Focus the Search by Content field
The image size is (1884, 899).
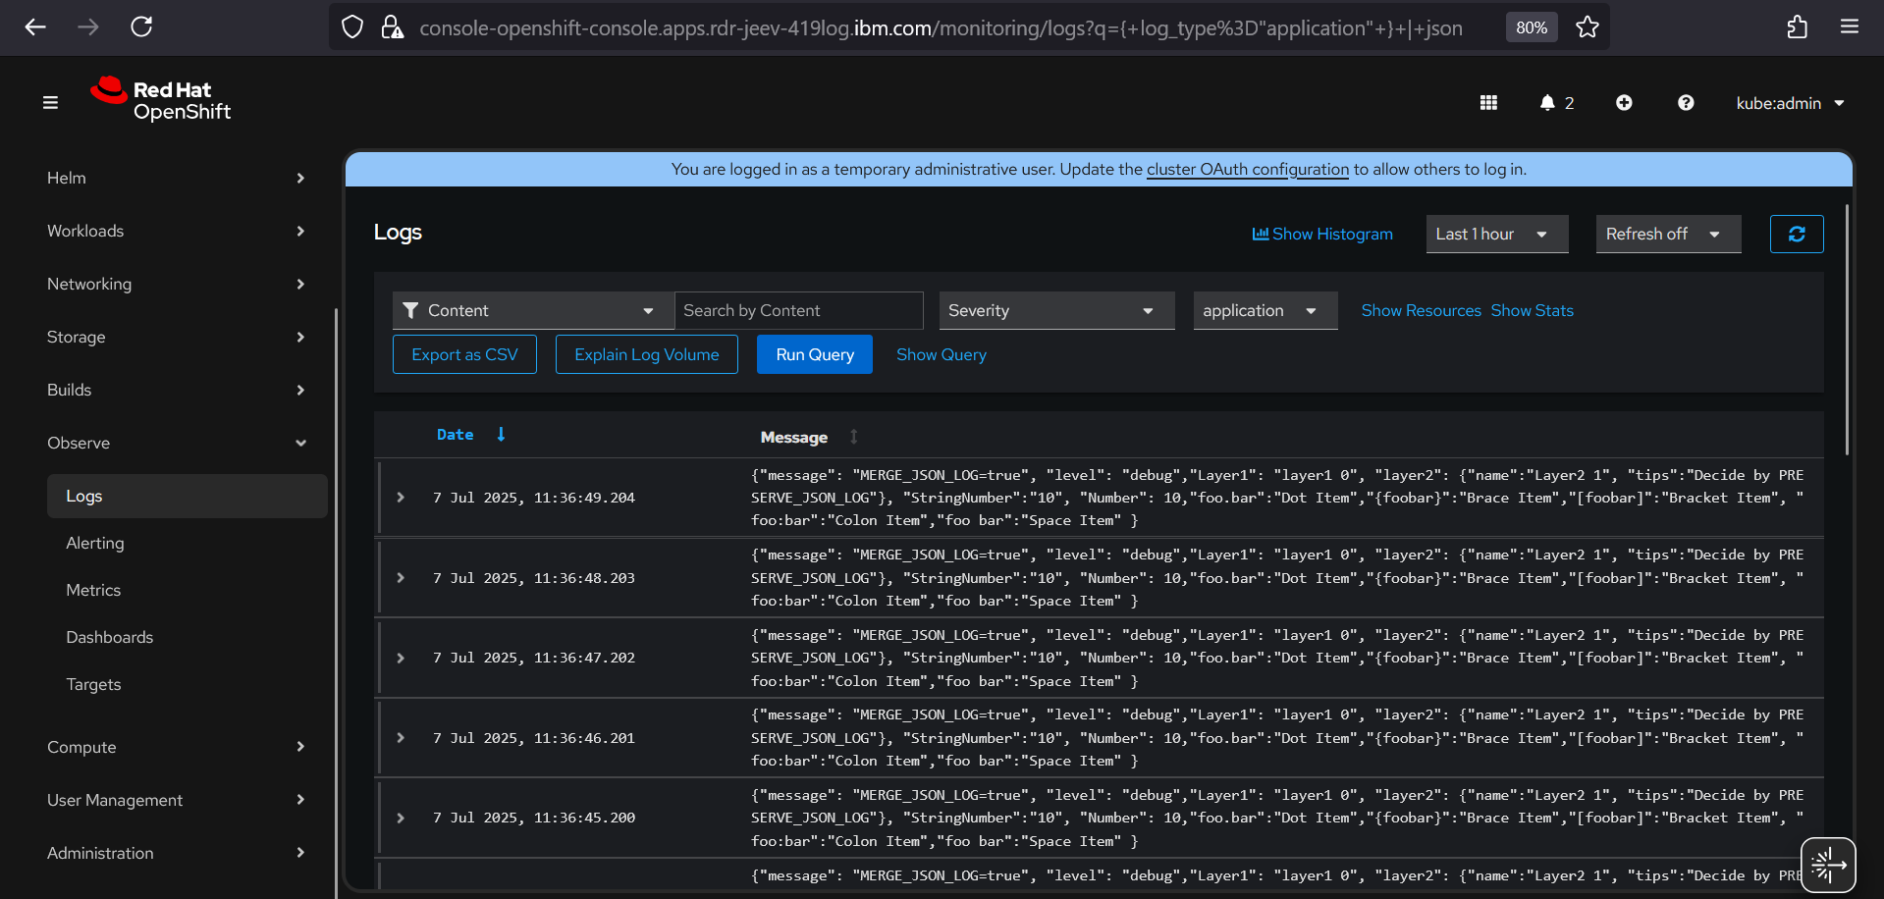click(x=798, y=311)
